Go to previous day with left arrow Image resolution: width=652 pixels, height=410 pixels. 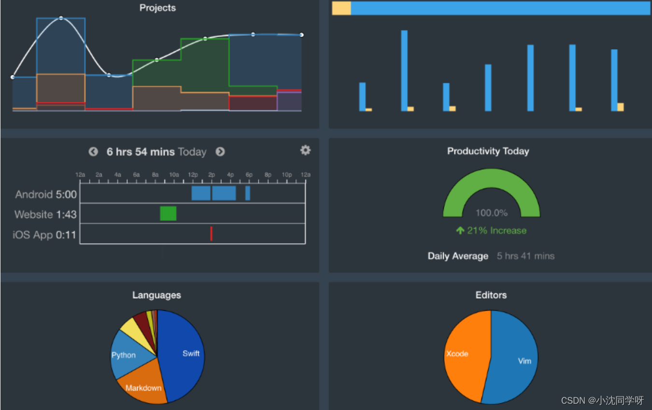pyautogui.click(x=93, y=152)
